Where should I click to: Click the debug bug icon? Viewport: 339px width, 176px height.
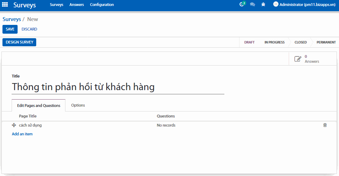click(x=263, y=5)
